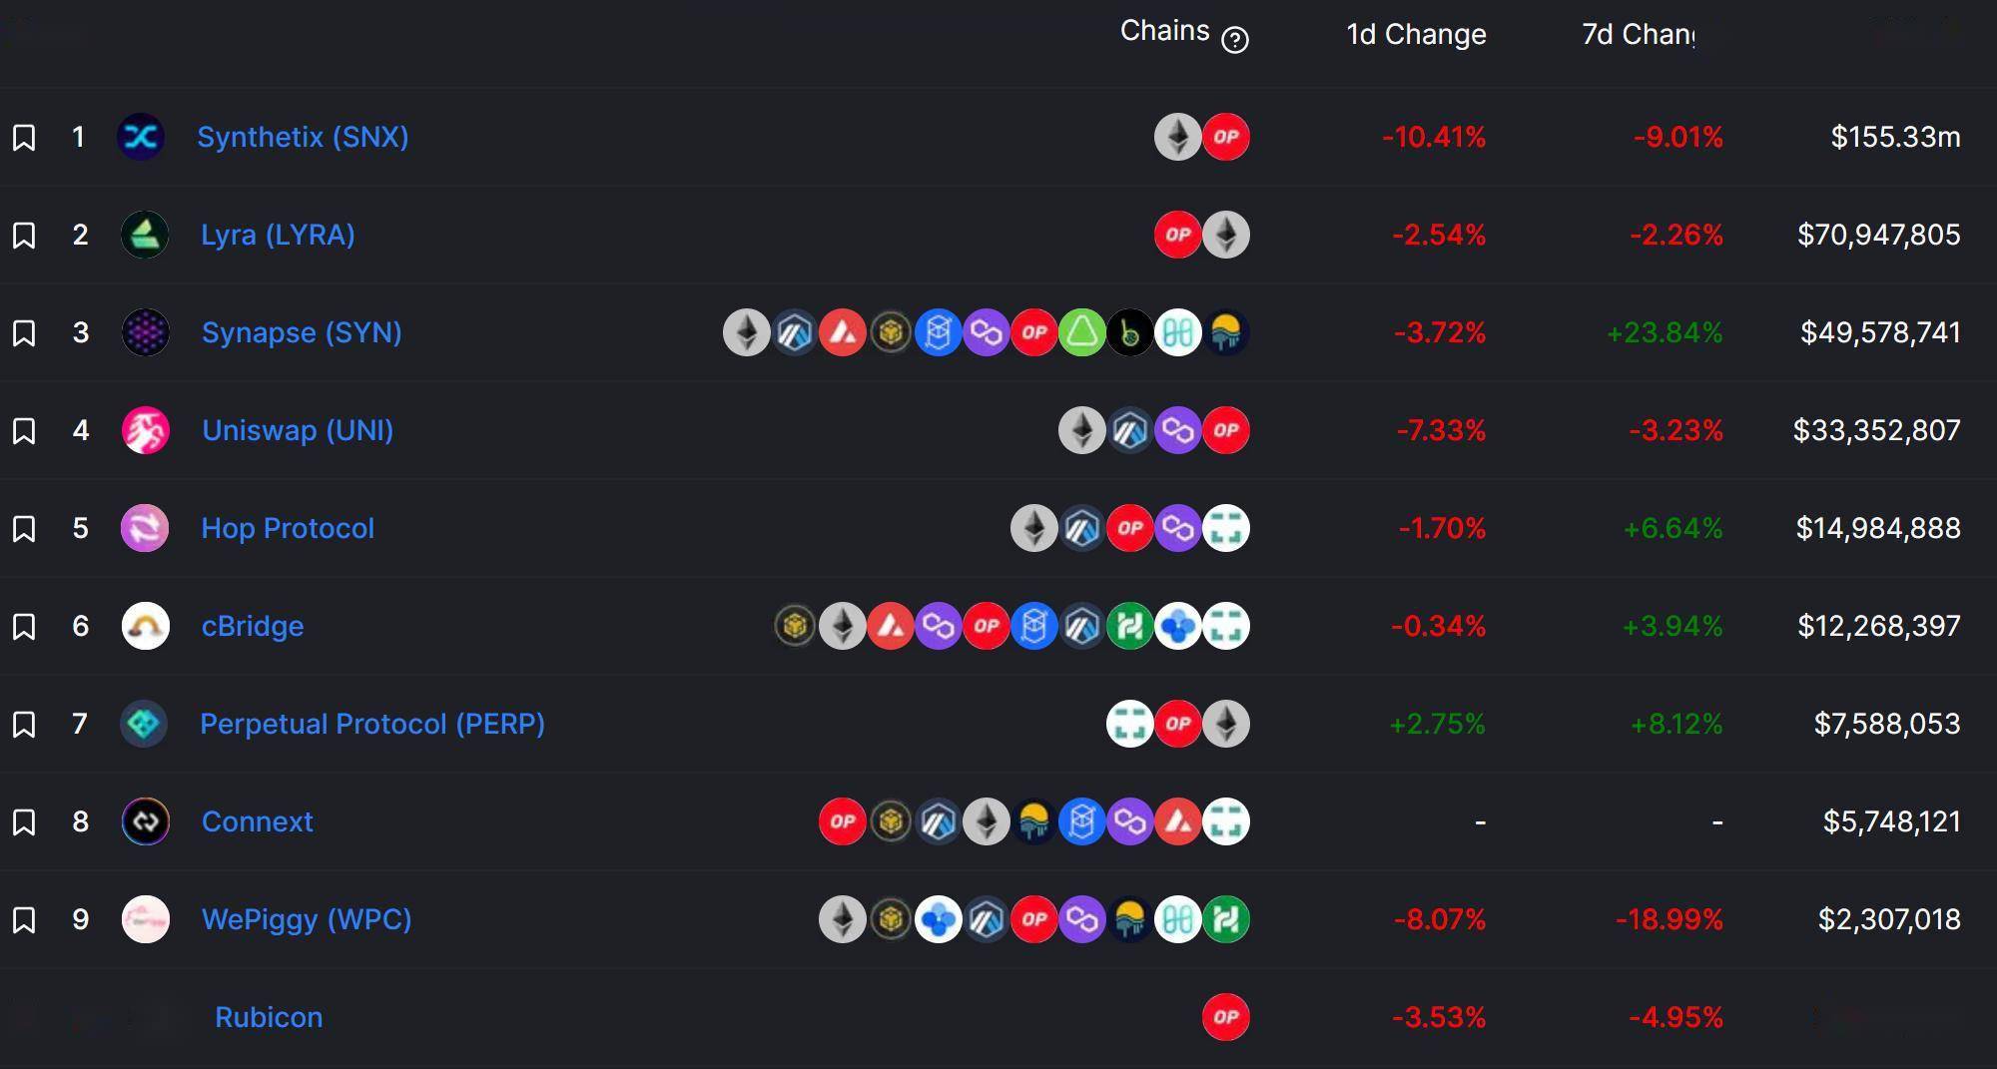Open the Synapse (SYN) protocol link
Screen dimensions: 1997x1069
[302, 332]
